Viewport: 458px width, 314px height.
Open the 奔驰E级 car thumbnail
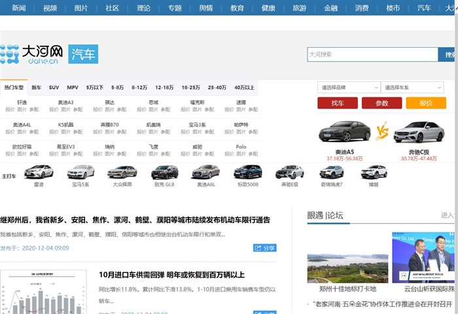tap(289, 172)
